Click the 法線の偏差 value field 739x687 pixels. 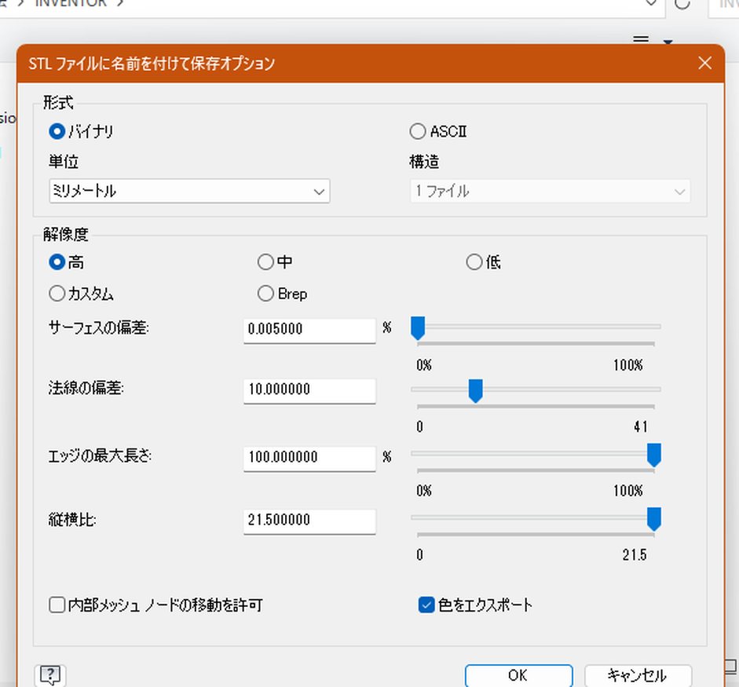click(309, 391)
